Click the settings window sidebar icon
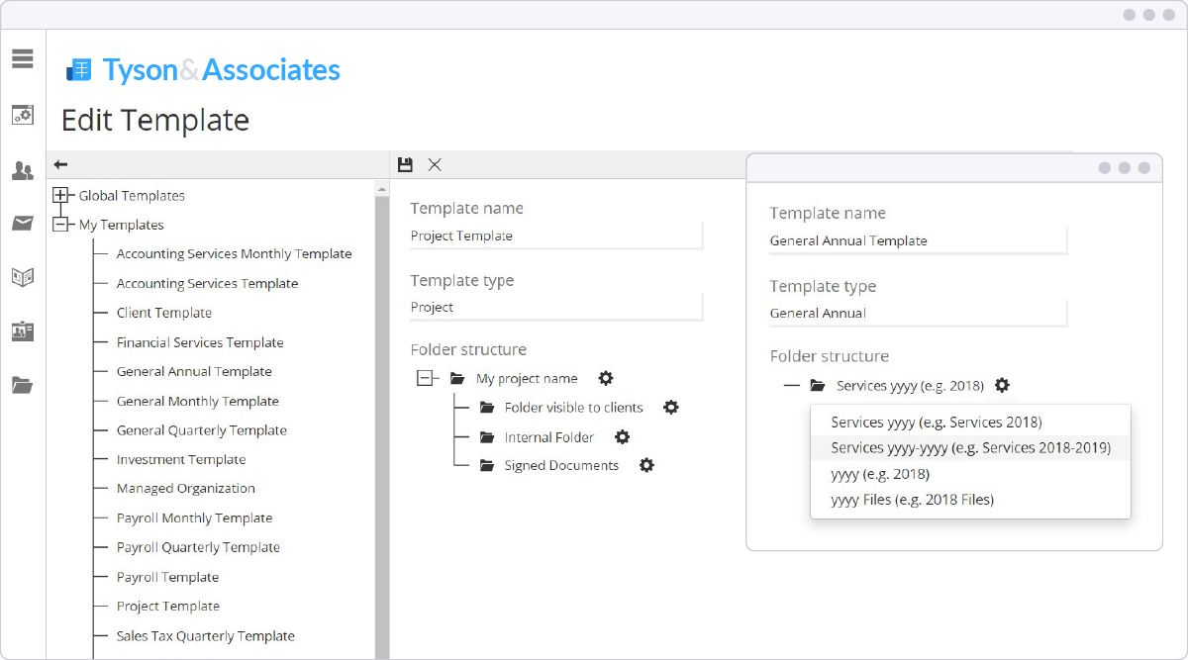 (23, 115)
